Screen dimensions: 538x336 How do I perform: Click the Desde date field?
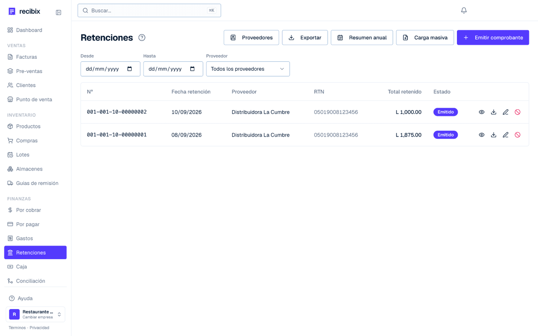point(111,69)
